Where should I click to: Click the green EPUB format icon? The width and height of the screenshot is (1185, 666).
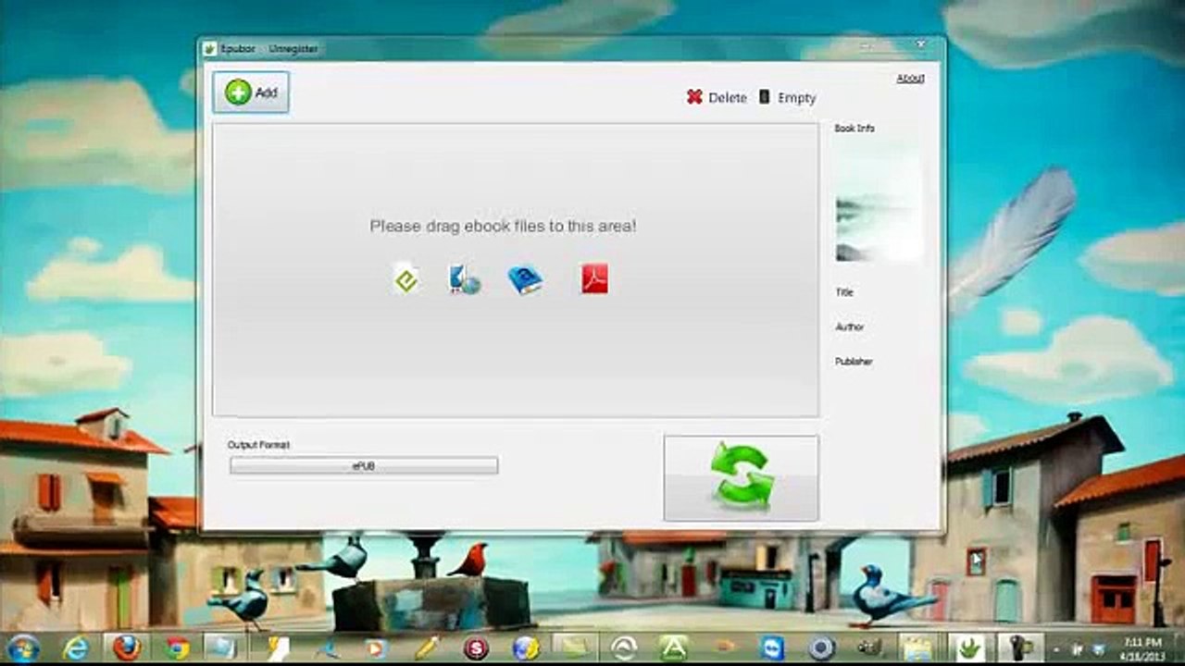coord(406,278)
